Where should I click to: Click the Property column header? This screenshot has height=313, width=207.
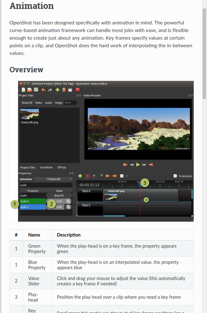coord(33,191)
